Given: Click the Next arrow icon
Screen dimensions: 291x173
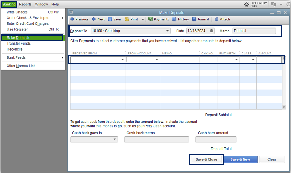Looking at the screenshot, I should [x=94, y=19].
